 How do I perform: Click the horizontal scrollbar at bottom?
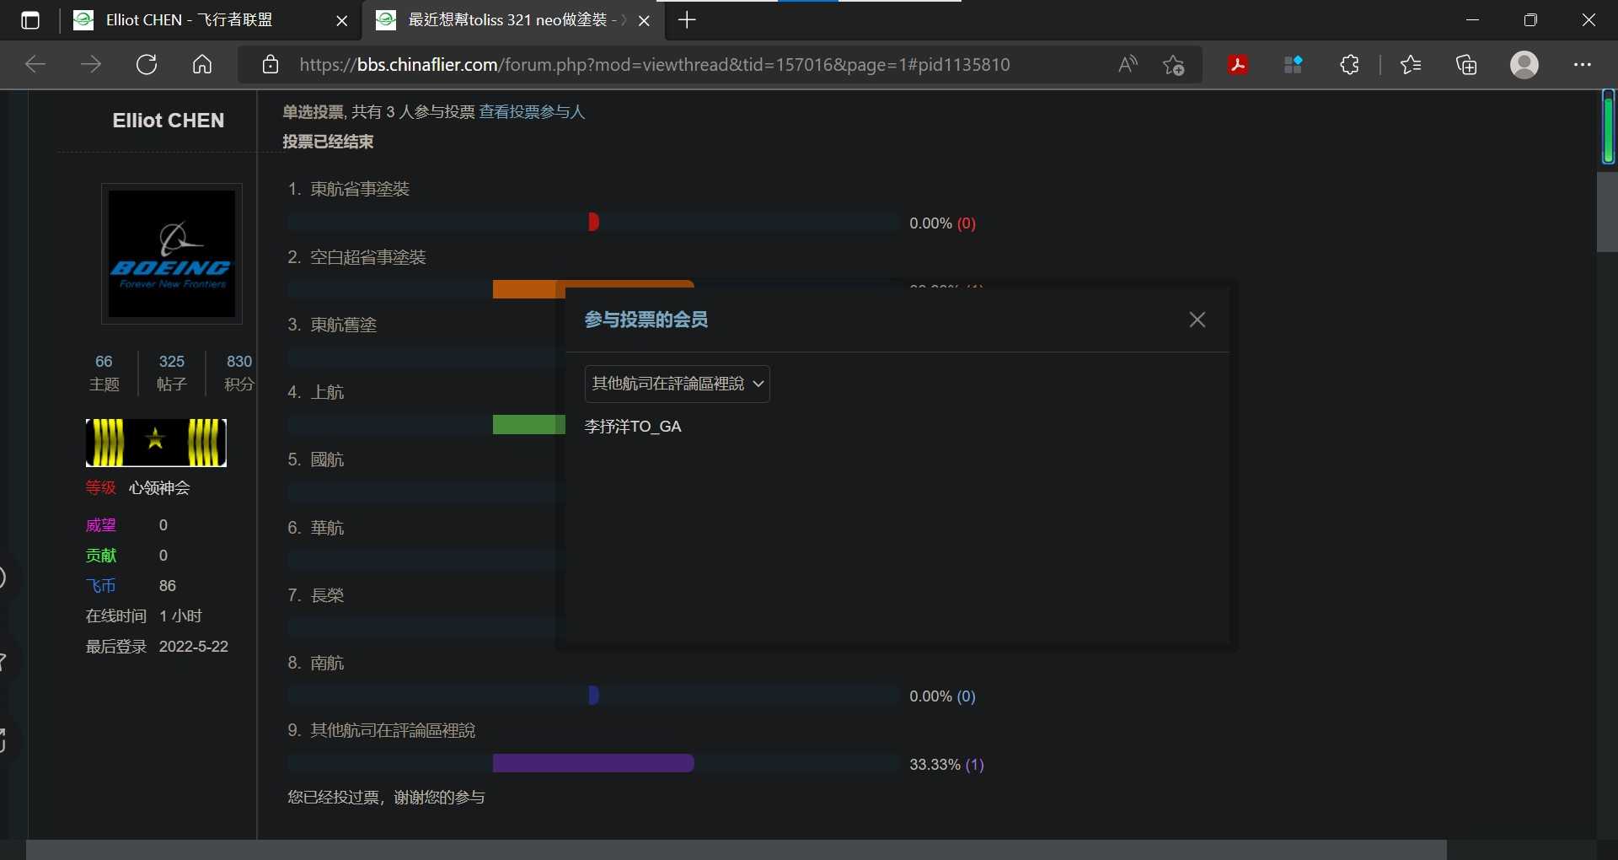(x=736, y=849)
